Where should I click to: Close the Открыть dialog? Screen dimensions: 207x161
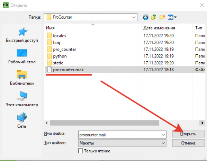pos(202,5)
